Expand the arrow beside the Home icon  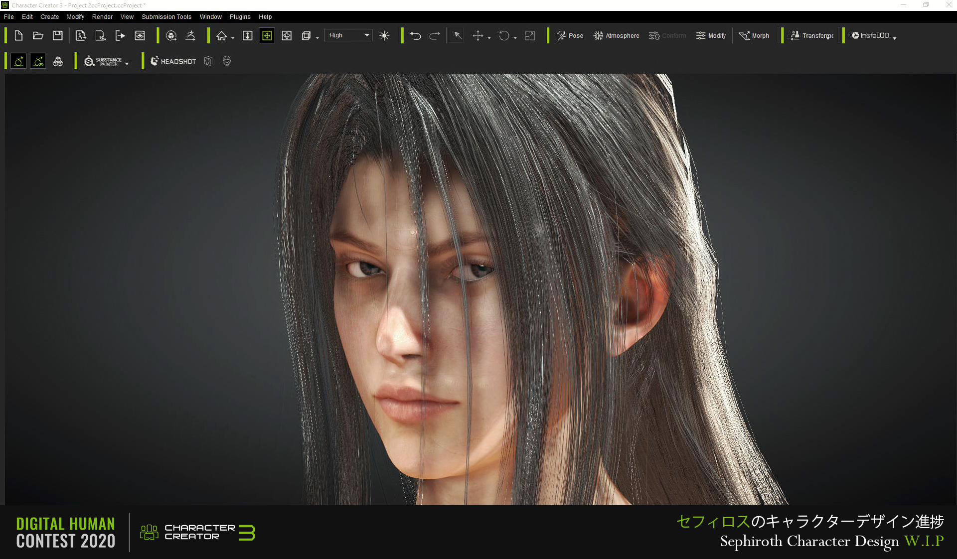pos(233,38)
